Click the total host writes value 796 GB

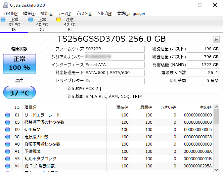tap(203, 57)
